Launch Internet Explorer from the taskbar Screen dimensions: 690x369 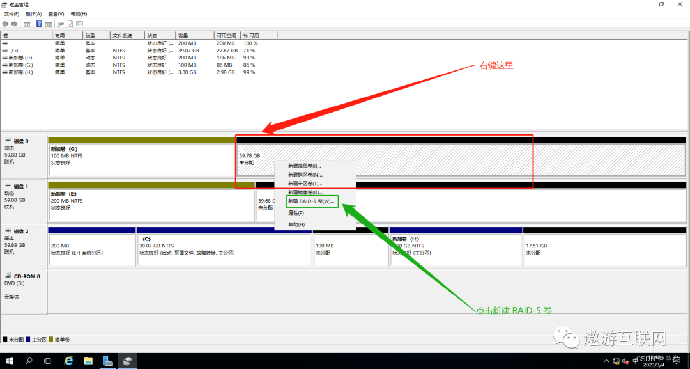68,361
